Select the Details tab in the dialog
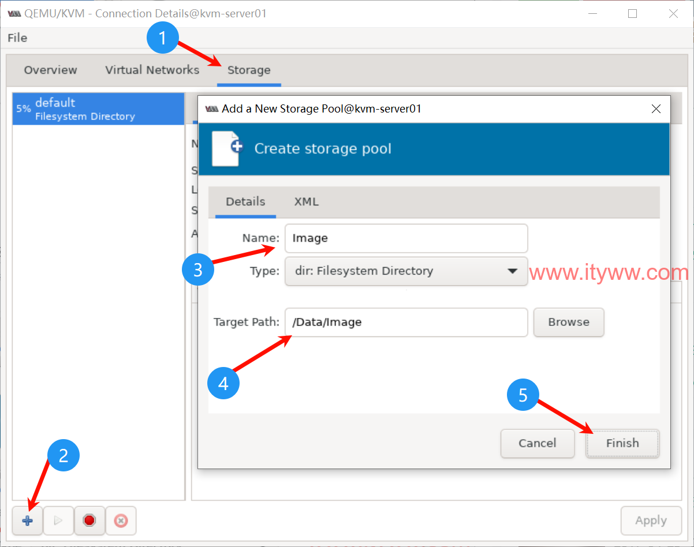 point(245,202)
